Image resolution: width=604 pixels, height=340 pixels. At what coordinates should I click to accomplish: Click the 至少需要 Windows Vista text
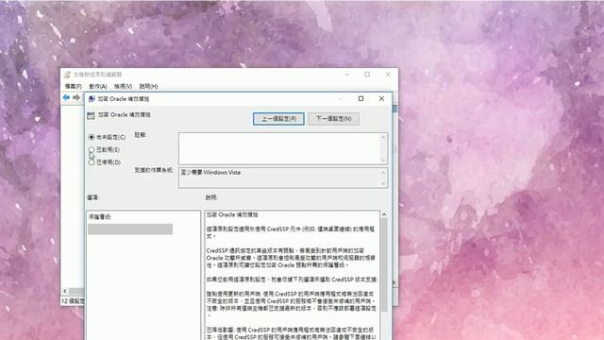pos(210,172)
